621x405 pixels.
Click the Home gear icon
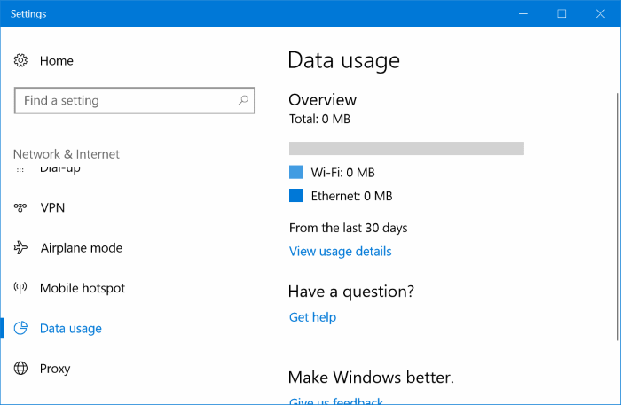coord(20,60)
